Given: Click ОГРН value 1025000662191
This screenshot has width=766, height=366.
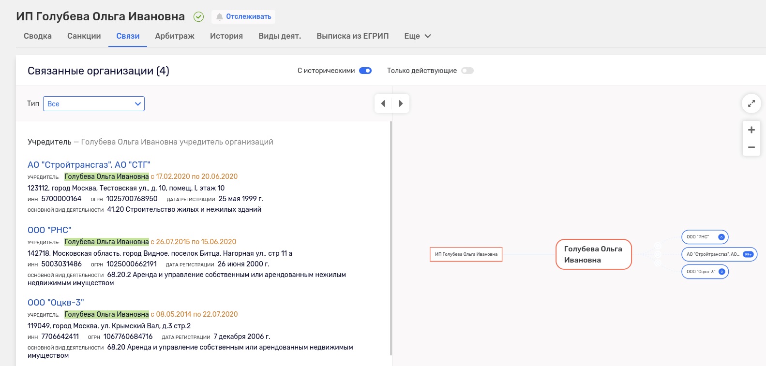Looking at the screenshot, I should 132,264.
